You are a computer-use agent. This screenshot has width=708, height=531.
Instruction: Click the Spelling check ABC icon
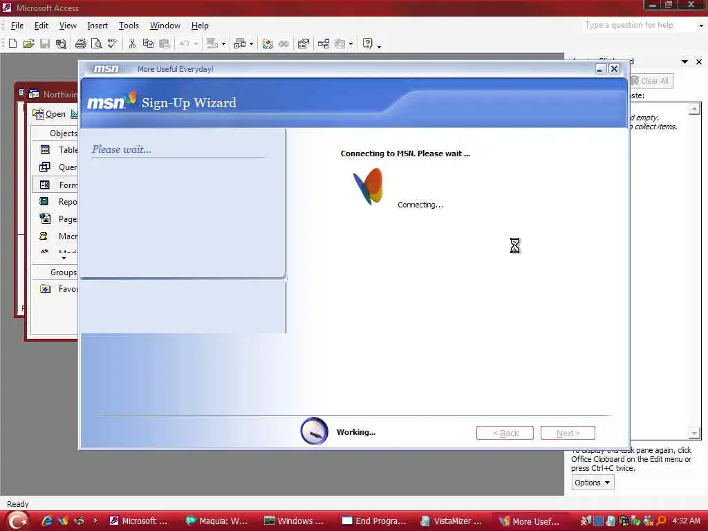tap(112, 44)
